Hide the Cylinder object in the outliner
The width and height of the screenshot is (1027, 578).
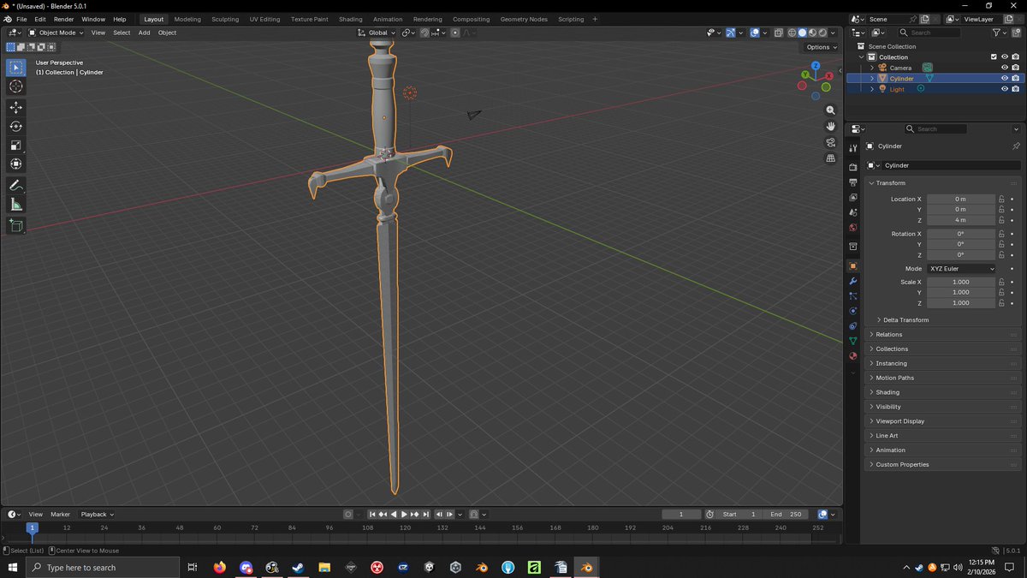pos(1005,78)
